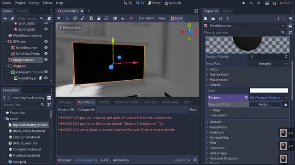Open the Scene menu

point(6,3)
